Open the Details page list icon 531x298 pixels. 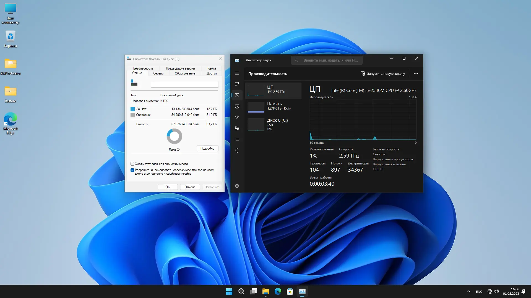tap(237, 139)
